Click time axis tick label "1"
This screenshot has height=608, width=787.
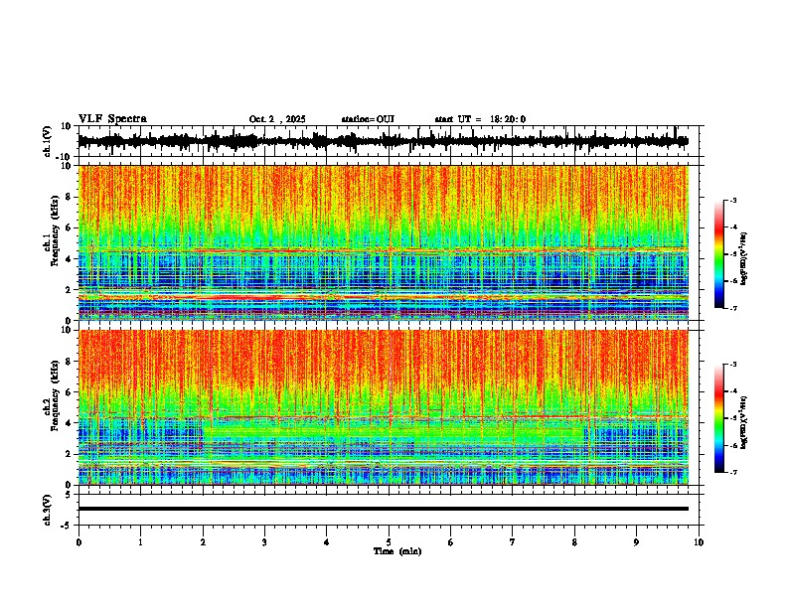tap(140, 542)
